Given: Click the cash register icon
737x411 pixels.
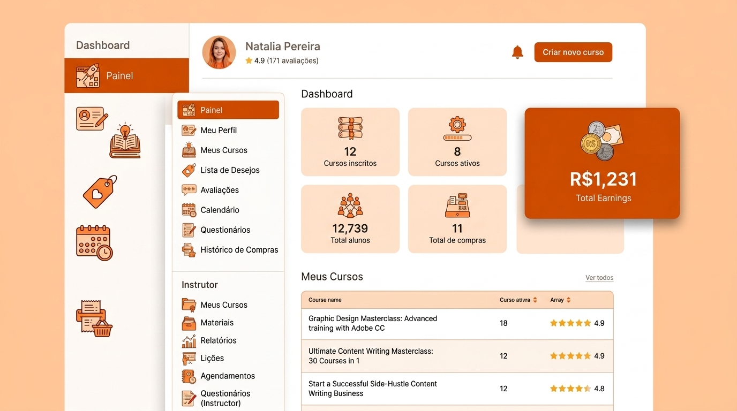Looking at the screenshot, I should pos(457,205).
